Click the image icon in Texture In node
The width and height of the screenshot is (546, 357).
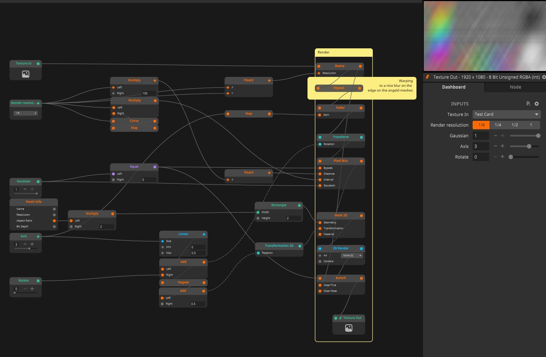(26, 74)
